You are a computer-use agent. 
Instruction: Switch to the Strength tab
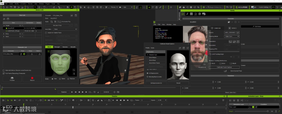tap(57, 47)
